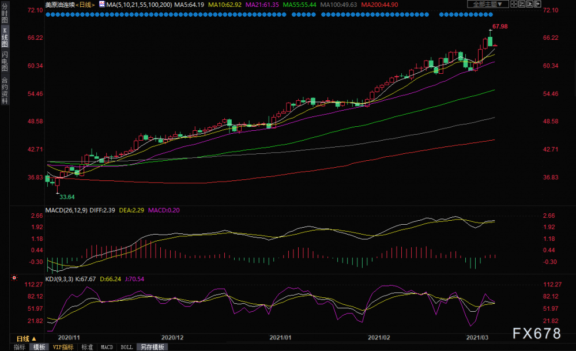
Task: Click the range measure icon at top right
Action: pos(522,4)
